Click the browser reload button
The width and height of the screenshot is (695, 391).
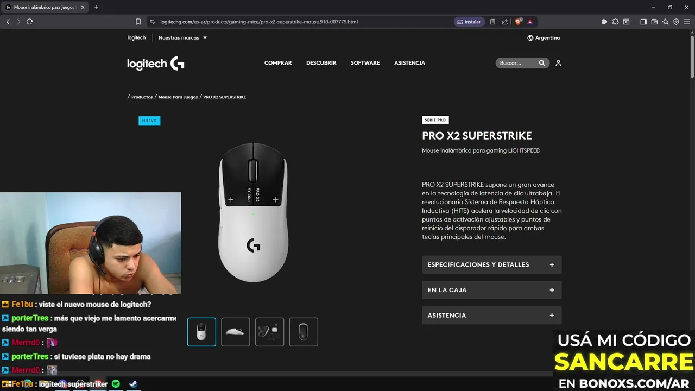[29, 22]
